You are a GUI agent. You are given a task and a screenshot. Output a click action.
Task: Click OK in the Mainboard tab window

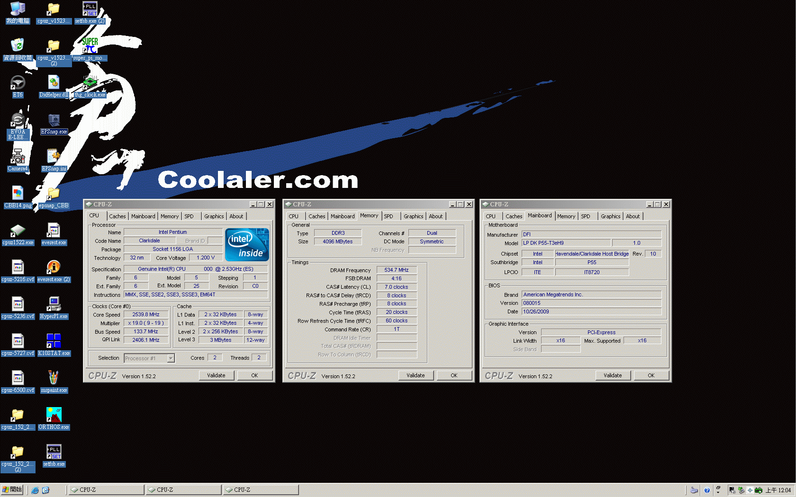[651, 375]
